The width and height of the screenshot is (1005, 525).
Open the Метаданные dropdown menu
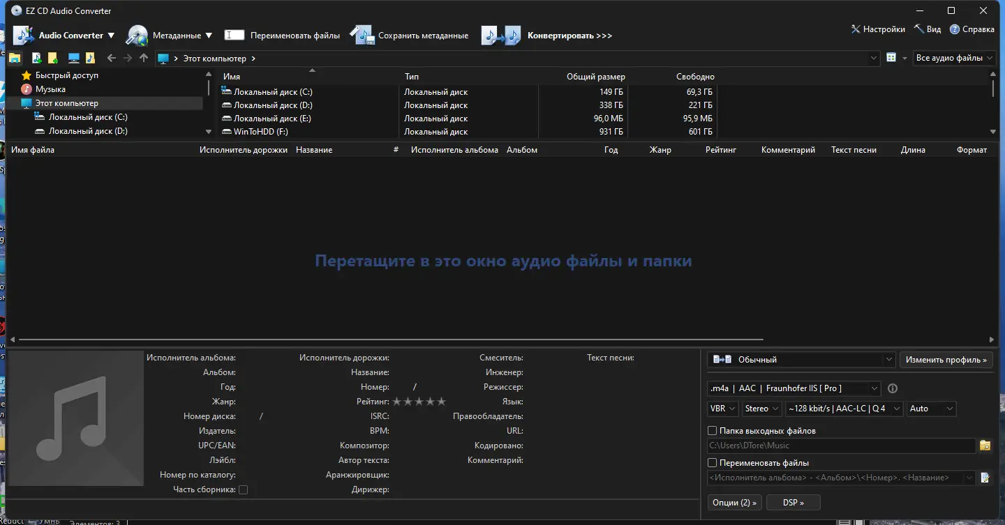(x=170, y=36)
